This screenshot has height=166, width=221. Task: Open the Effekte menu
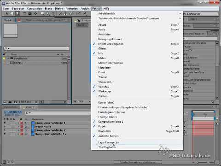[x=58, y=9]
